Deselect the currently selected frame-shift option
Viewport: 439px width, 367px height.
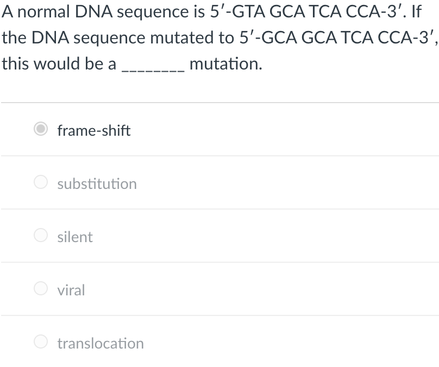pyautogui.click(x=41, y=129)
